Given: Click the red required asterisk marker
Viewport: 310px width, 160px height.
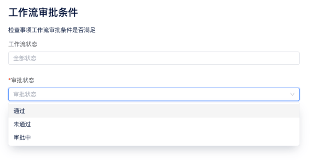Looking at the screenshot, I should [x=10, y=80].
